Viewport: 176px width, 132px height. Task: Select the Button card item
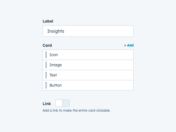[56, 85]
